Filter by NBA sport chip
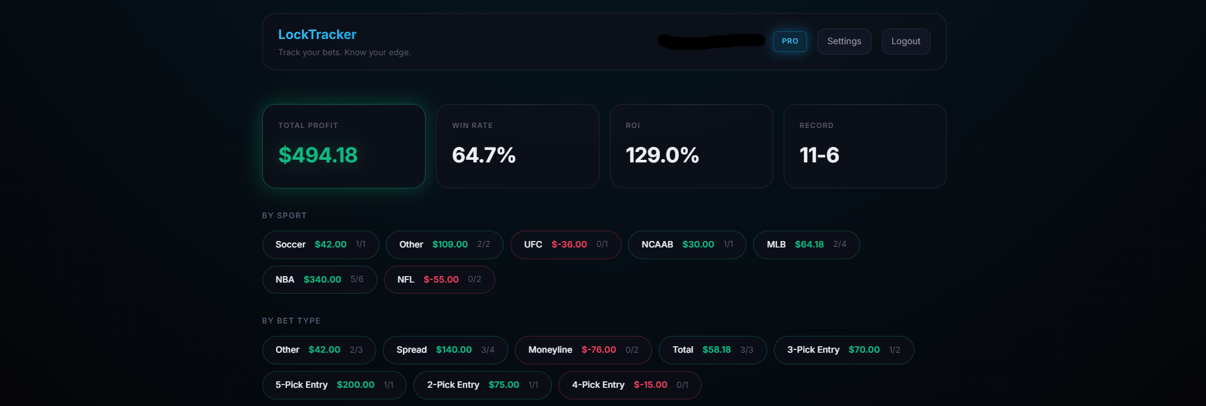 [x=320, y=280]
